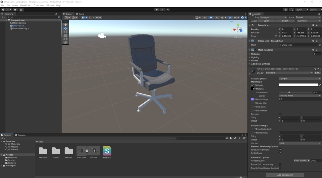The height and width of the screenshot is (178, 322).
Task: Select the Scale tool
Action: pyautogui.click(x=65, y=35)
